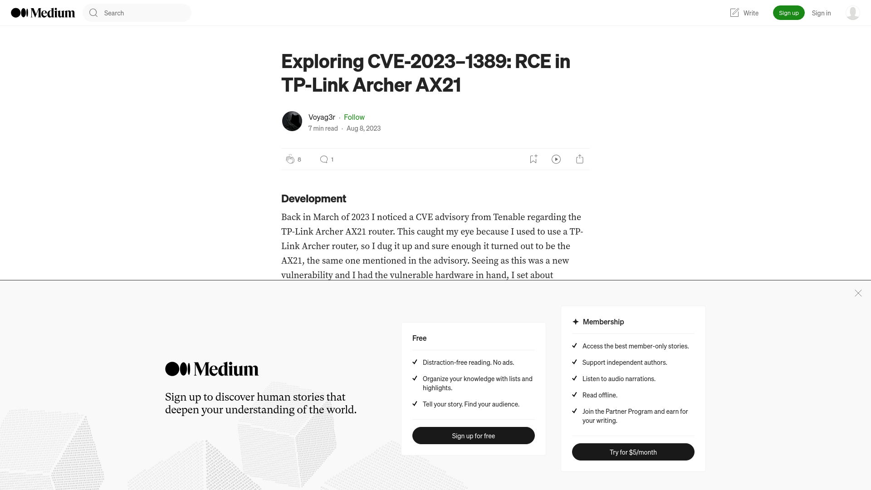Click the Follow link for Voyag3r
The image size is (871, 490).
point(354,117)
